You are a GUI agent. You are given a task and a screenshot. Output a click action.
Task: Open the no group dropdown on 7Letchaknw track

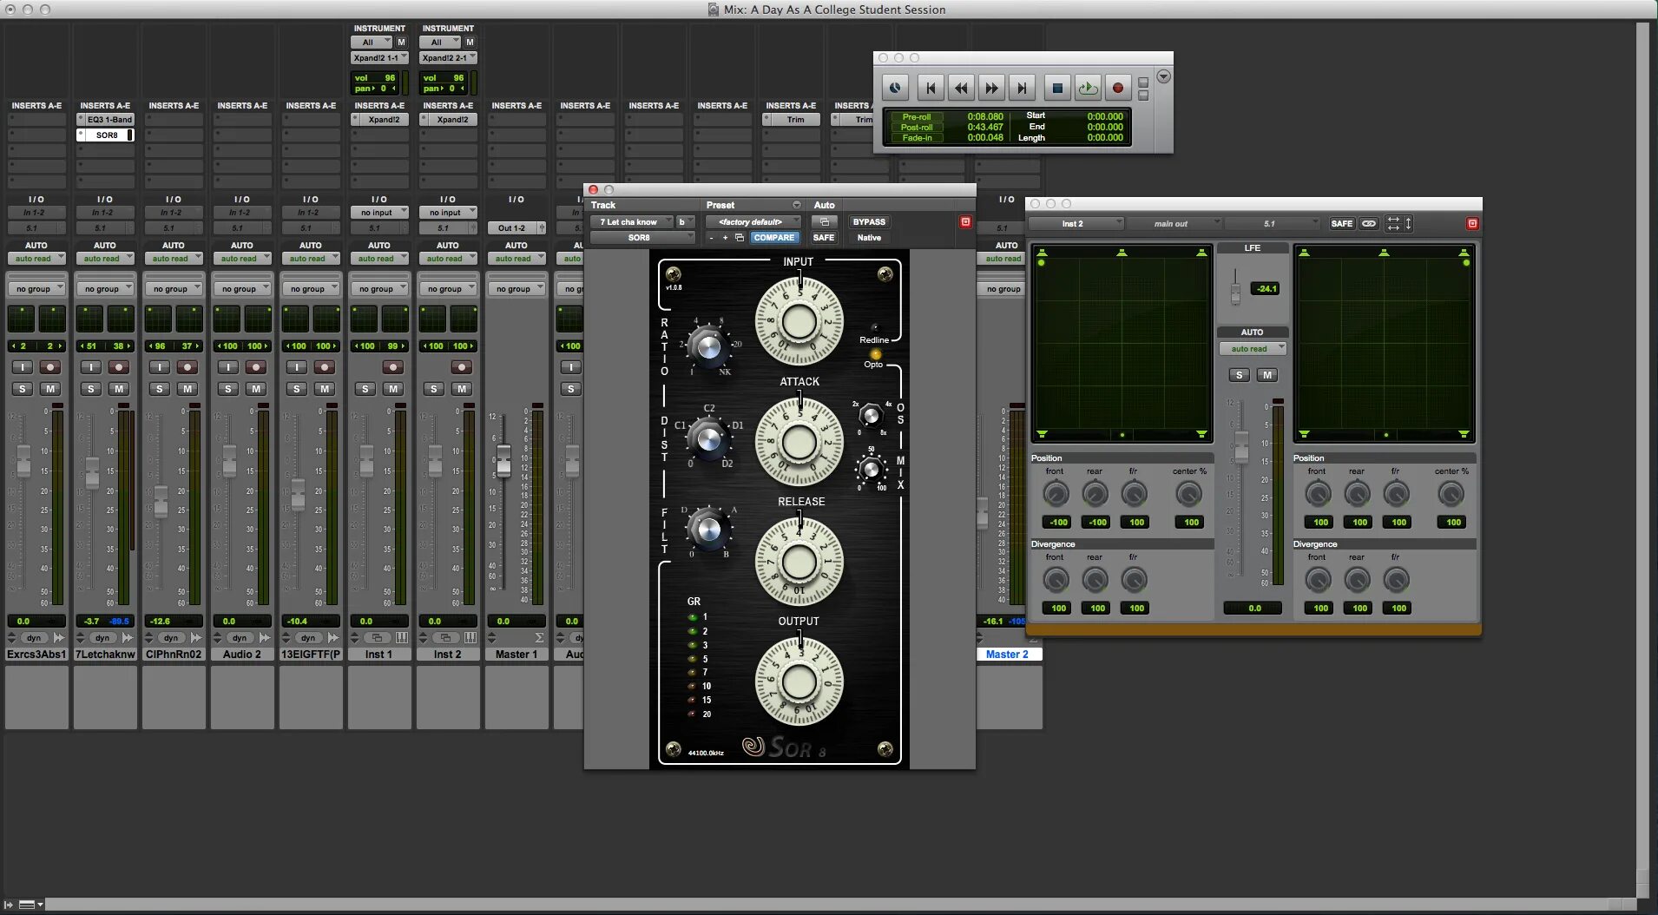(x=105, y=289)
